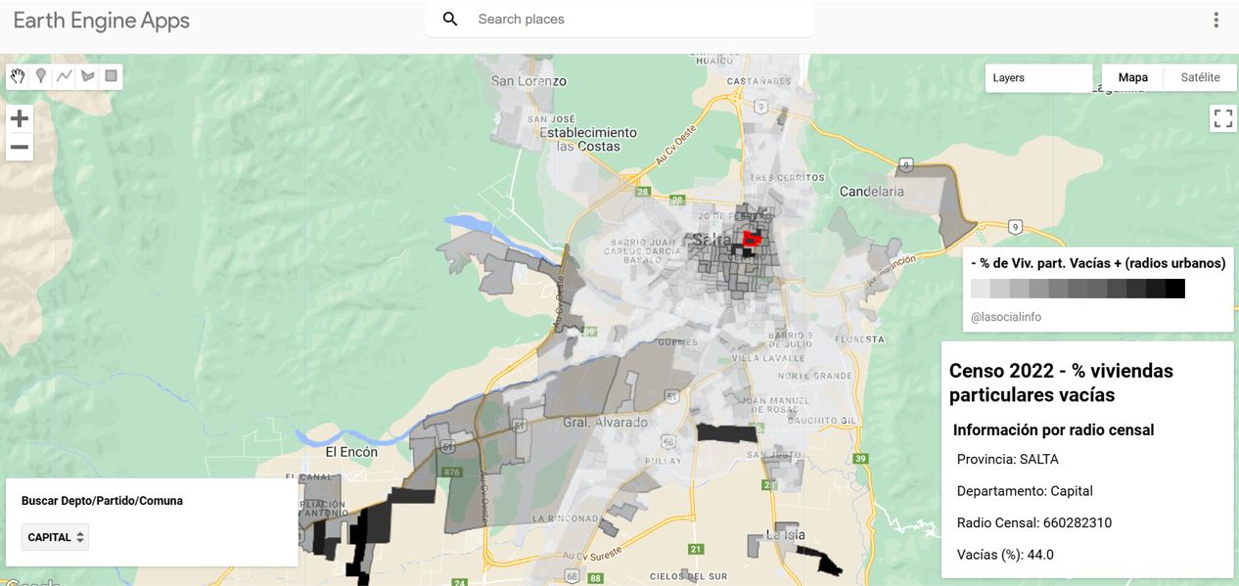Zoom out of the map
The height and width of the screenshot is (586, 1239).
(x=20, y=148)
